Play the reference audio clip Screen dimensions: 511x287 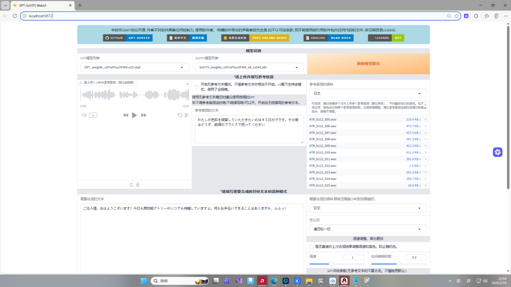(x=134, y=115)
